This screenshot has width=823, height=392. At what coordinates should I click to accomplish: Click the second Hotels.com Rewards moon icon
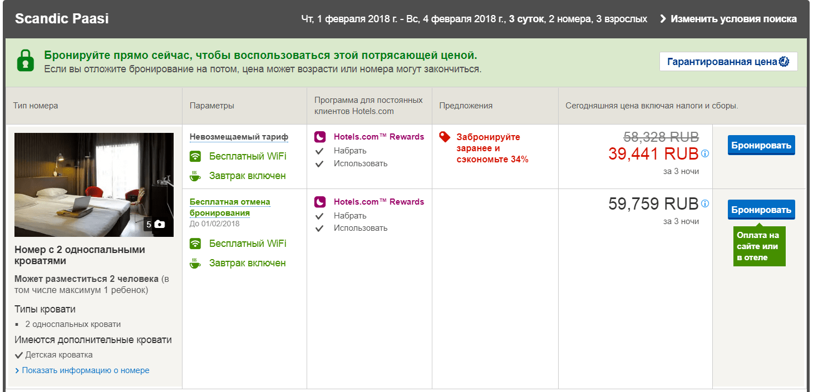pyautogui.click(x=320, y=202)
